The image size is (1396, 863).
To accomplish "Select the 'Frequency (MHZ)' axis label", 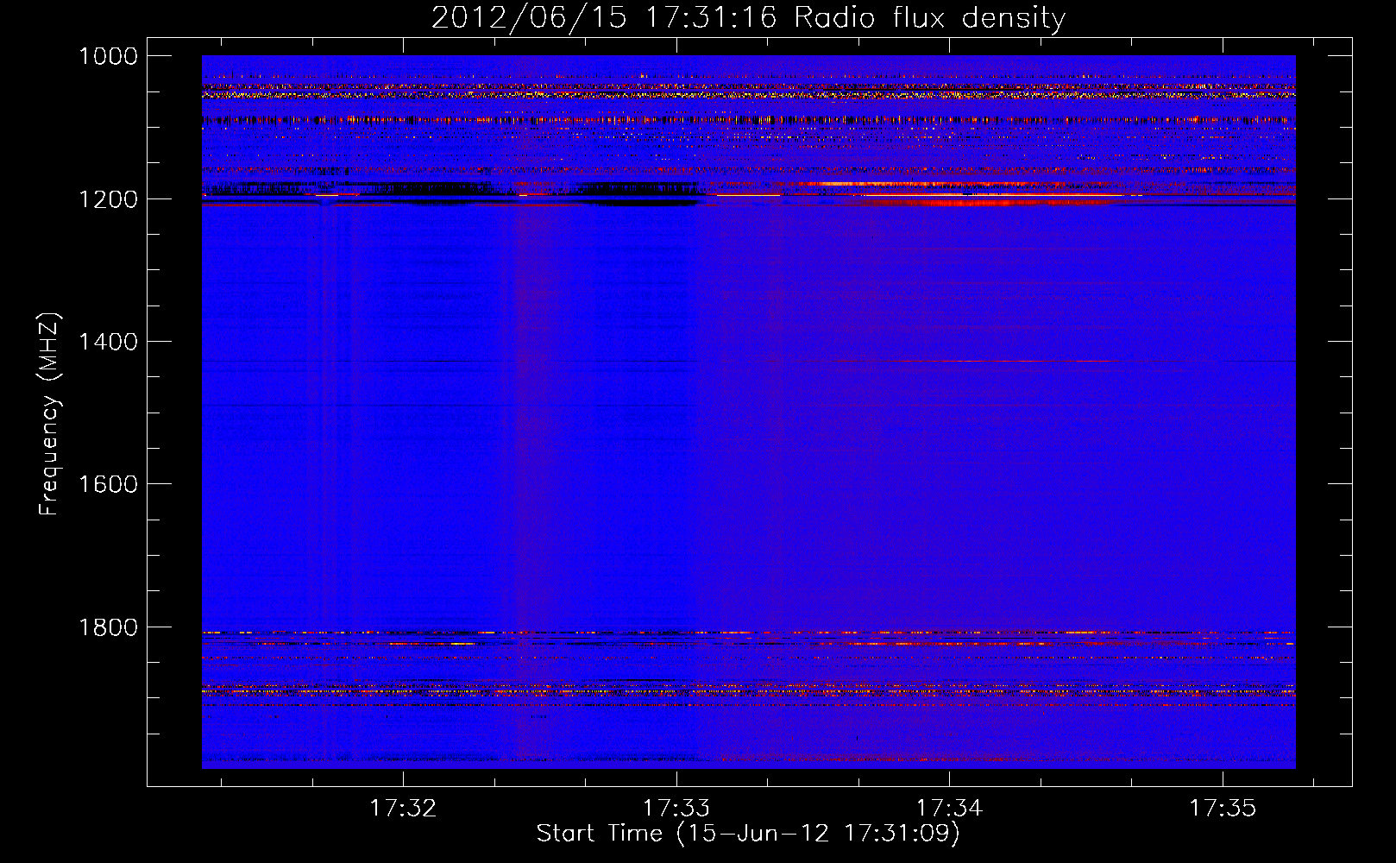I will tap(49, 414).
